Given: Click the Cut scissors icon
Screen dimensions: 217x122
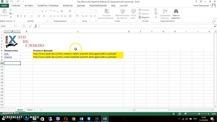Looking at the screenshot, I should pyautogui.click(x=11, y=10).
